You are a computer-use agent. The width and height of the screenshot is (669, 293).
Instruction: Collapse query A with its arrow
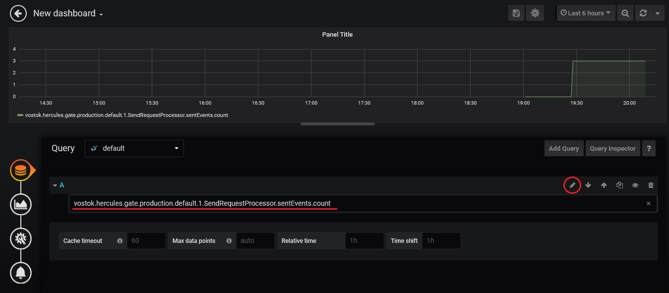(55, 185)
